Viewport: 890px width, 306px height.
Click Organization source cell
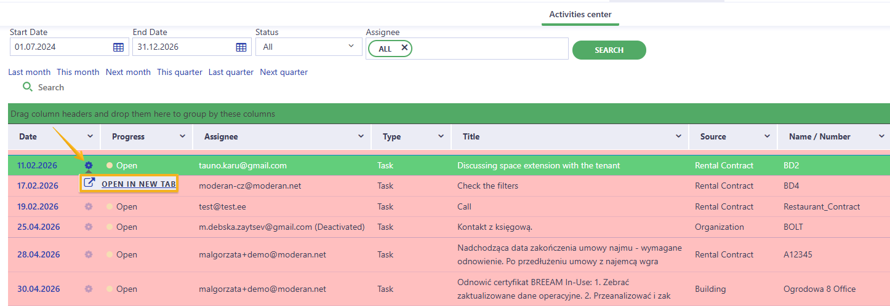point(720,227)
